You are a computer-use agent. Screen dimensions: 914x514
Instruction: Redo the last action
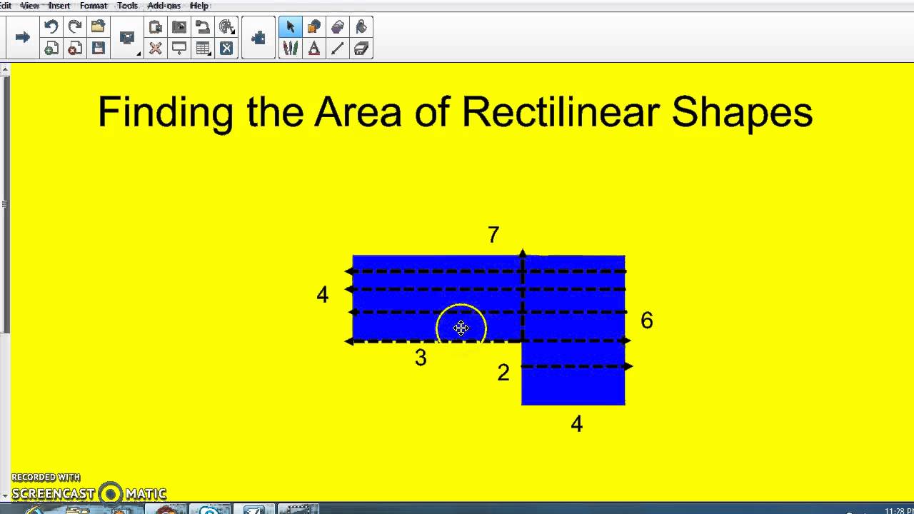click(x=74, y=27)
